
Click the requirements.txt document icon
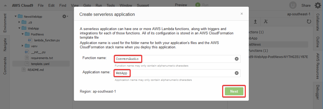27,58
